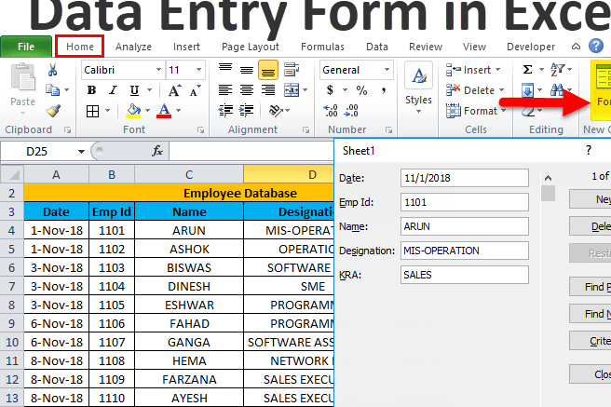The width and height of the screenshot is (611, 407).
Task: Click the Copy icon in Clipboard
Action: coord(52,90)
